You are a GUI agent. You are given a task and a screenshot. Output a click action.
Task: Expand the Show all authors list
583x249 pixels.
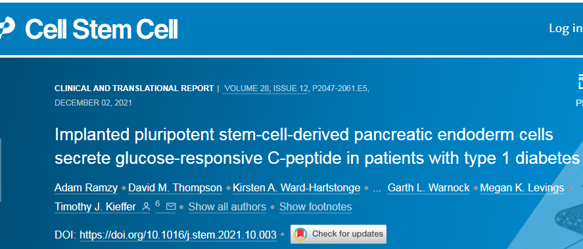tap(227, 206)
